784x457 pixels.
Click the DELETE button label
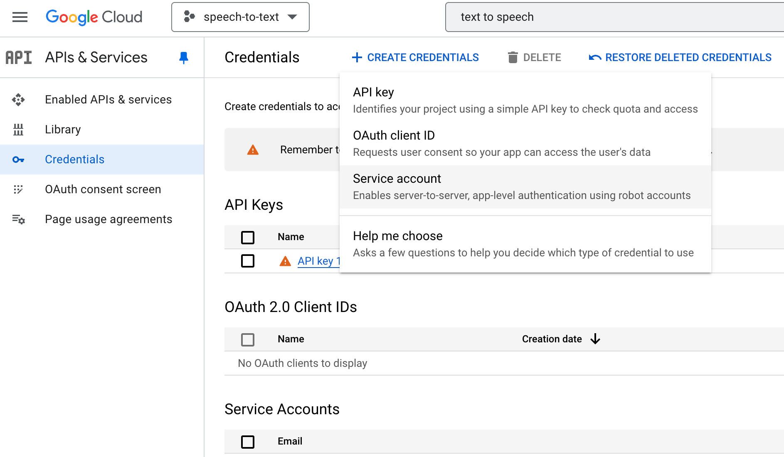click(542, 57)
